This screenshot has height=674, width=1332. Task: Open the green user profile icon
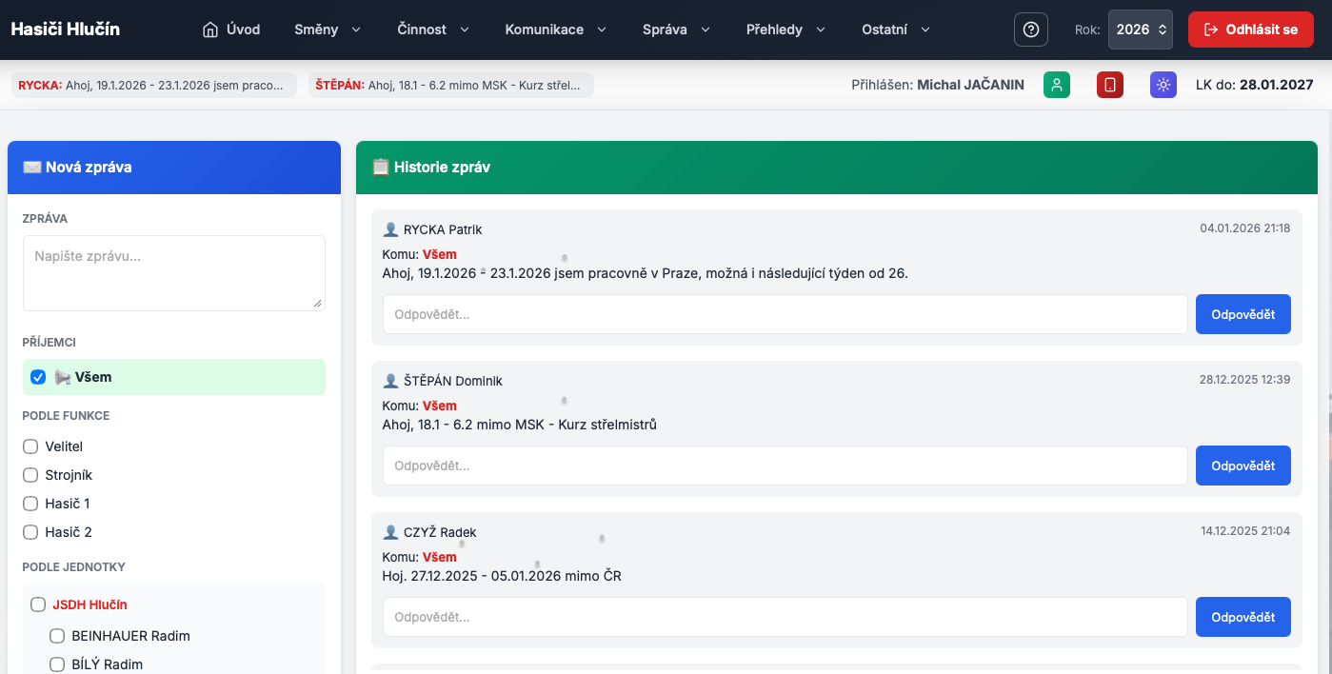[x=1057, y=85]
